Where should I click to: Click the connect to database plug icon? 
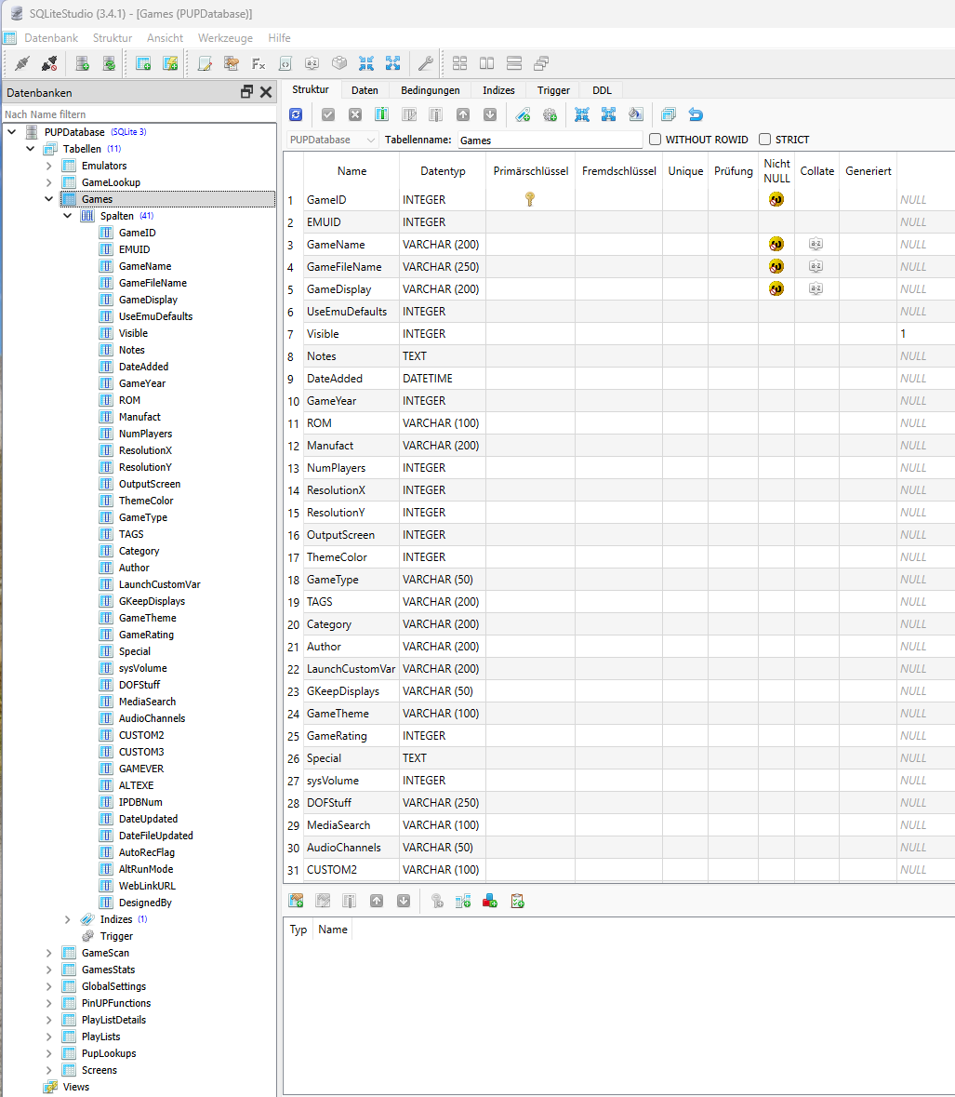point(21,63)
